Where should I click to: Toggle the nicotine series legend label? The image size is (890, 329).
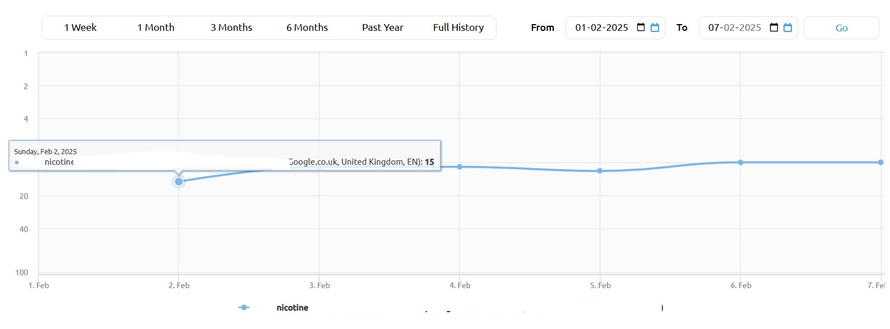[293, 308]
